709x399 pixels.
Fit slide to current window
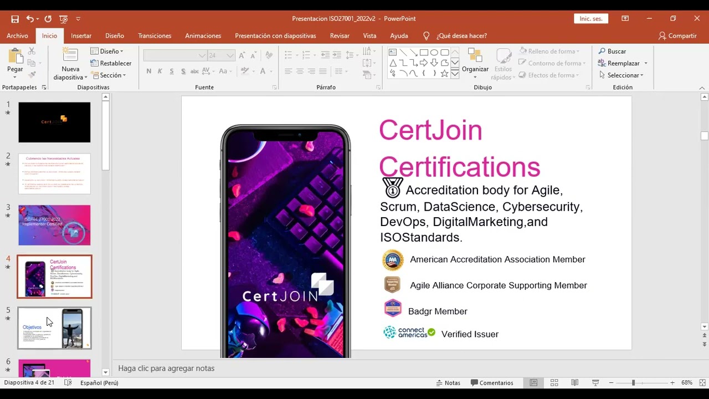point(702,383)
